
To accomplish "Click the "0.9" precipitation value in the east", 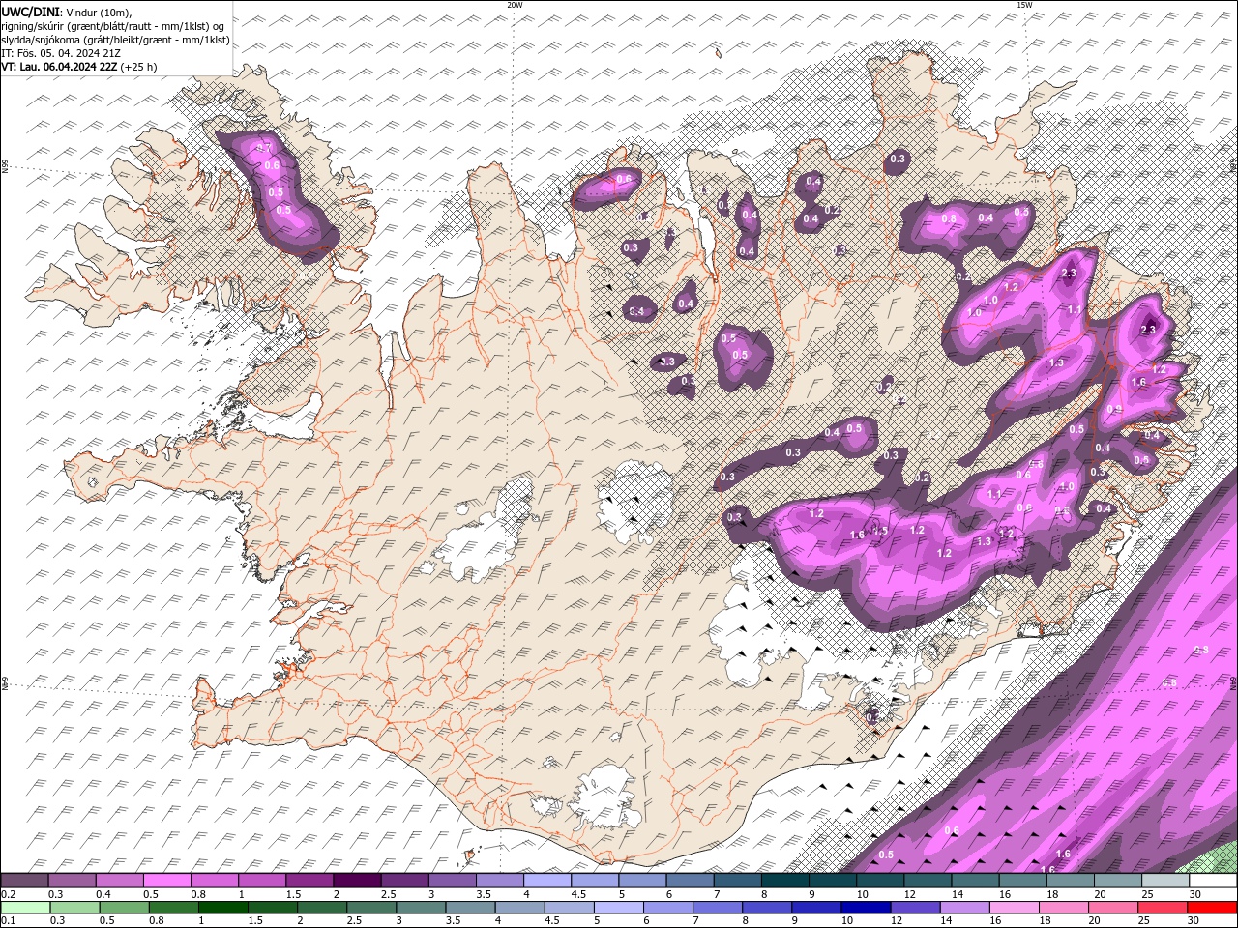I will (x=1114, y=409).
